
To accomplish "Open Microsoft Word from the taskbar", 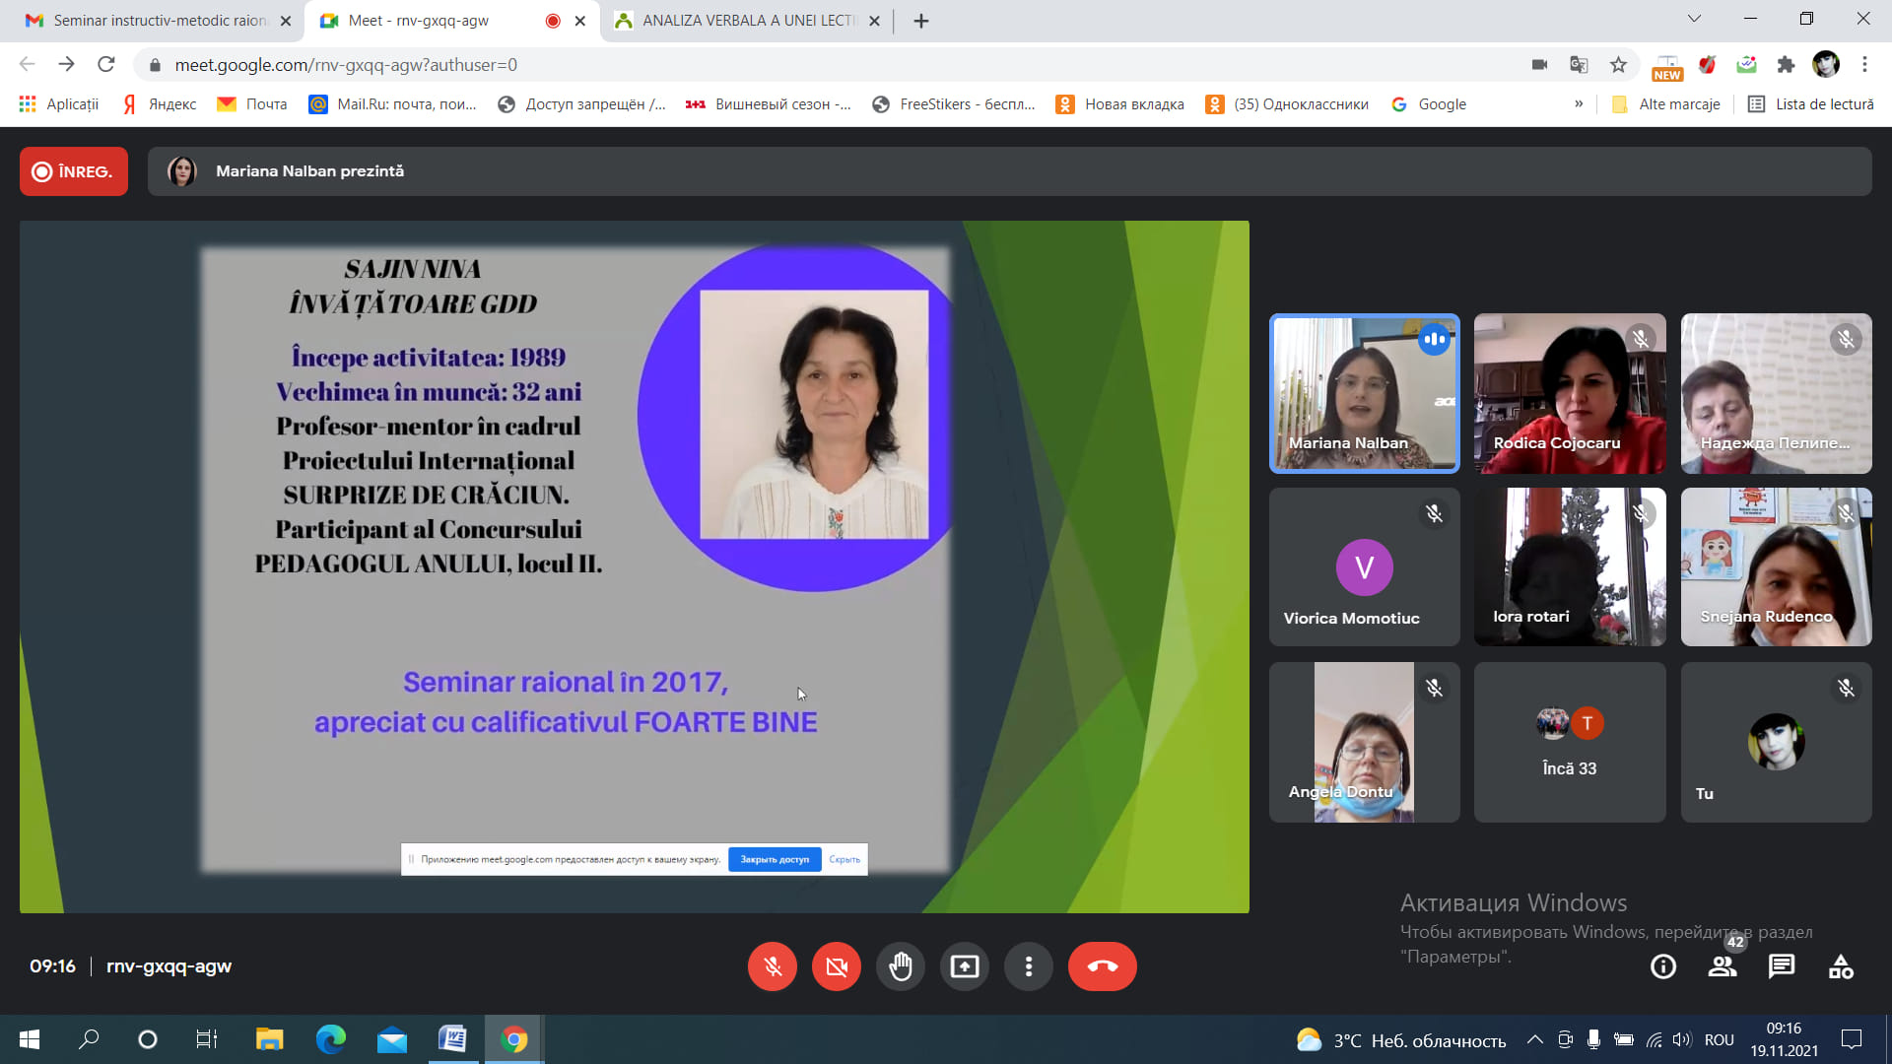I will coord(452,1039).
